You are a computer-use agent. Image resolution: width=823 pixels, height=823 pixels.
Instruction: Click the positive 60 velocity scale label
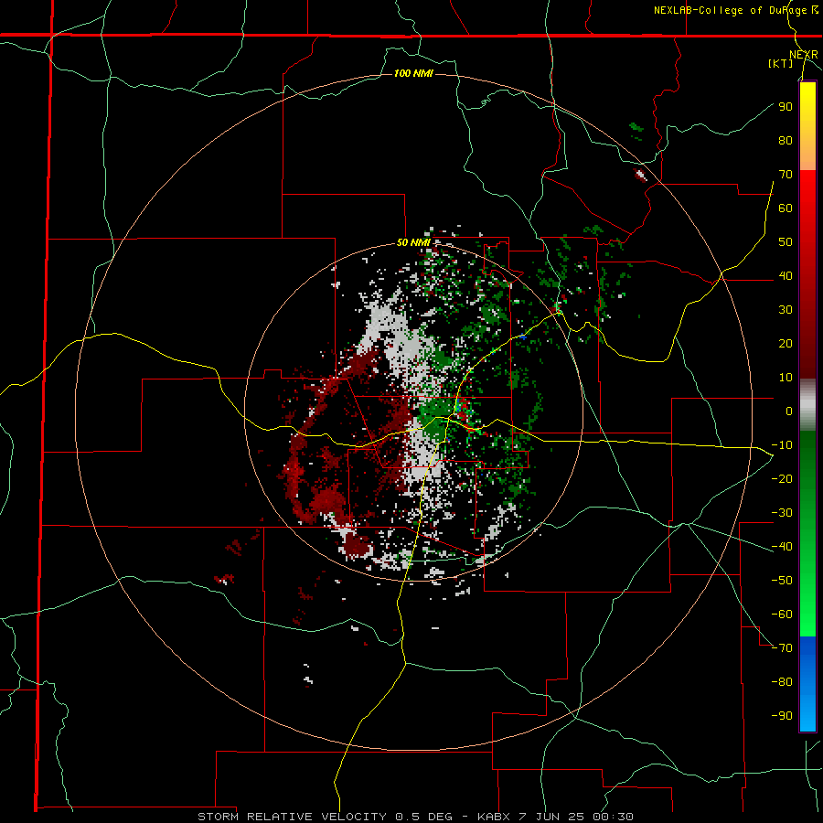coord(786,208)
